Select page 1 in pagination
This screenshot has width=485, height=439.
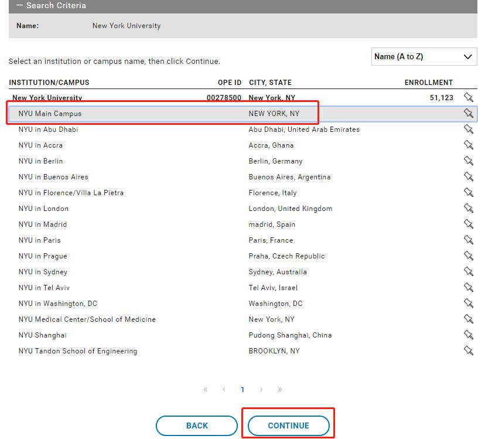pyautogui.click(x=243, y=389)
